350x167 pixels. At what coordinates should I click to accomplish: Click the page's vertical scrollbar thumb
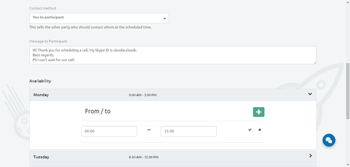(x=348, y=91)
